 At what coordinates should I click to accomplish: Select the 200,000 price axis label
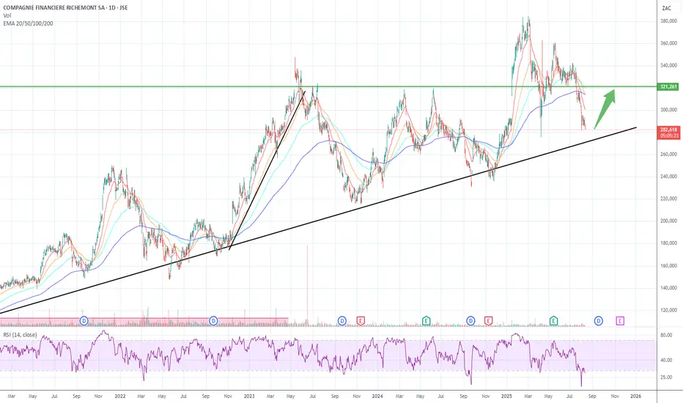[x=668, y=221]
